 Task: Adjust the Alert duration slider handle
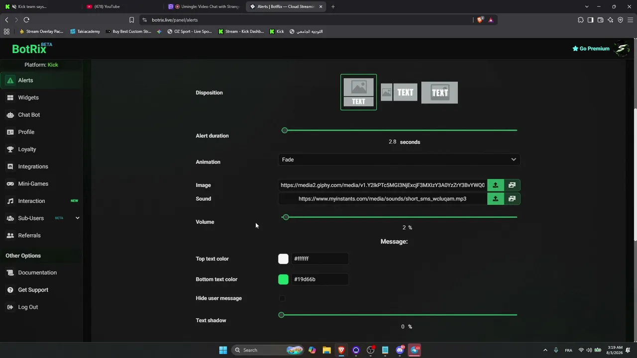[285, 130]
